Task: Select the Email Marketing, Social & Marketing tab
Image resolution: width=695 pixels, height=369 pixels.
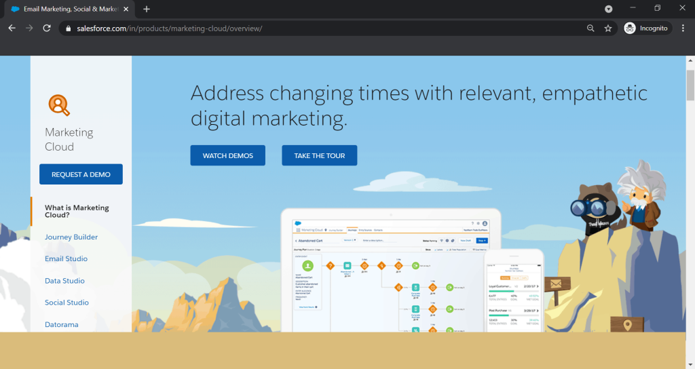Action: coord(71,9)
